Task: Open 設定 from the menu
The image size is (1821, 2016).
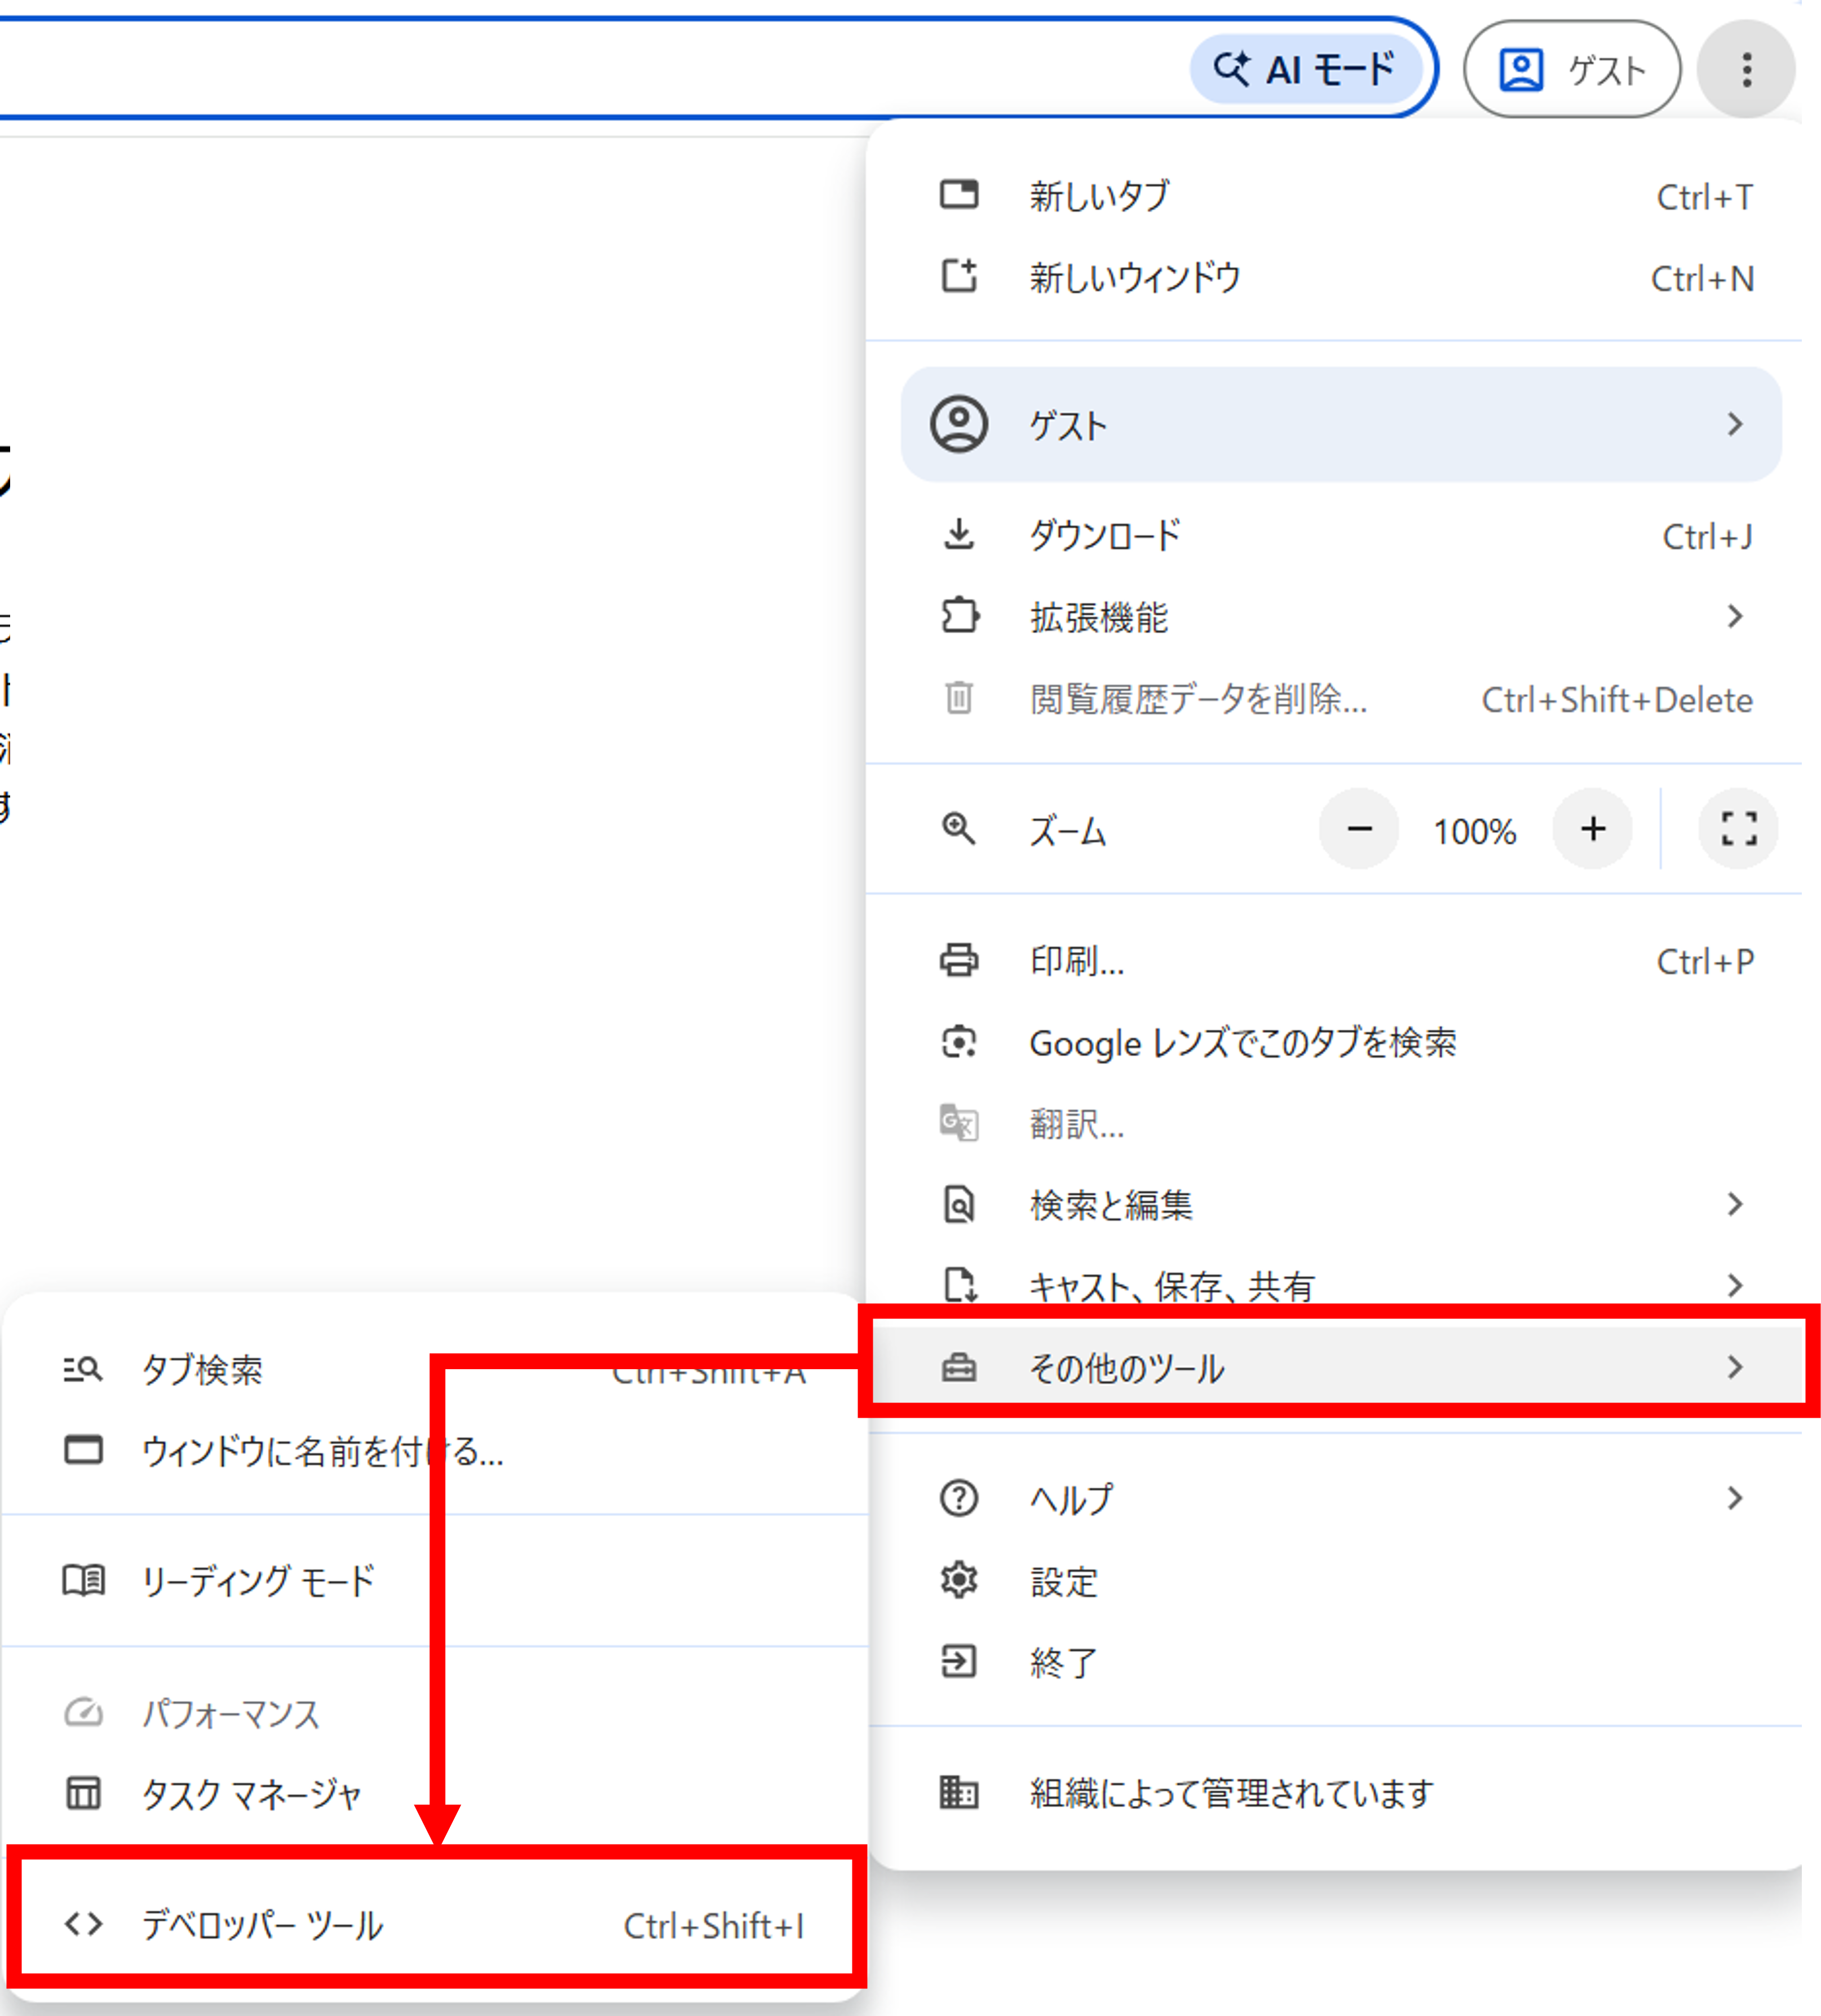Action: coord(1064,1581)
